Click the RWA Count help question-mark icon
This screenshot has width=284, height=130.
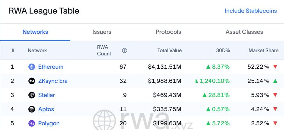coord(124,51)
